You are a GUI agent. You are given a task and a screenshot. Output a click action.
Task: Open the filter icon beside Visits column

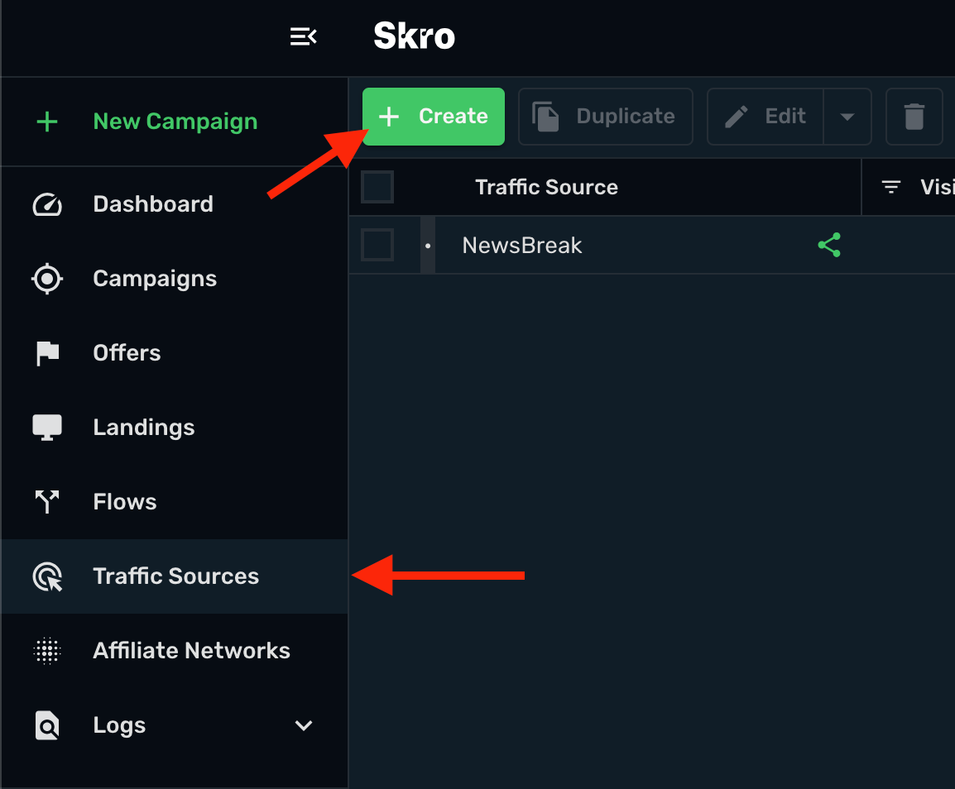point(891,187)
